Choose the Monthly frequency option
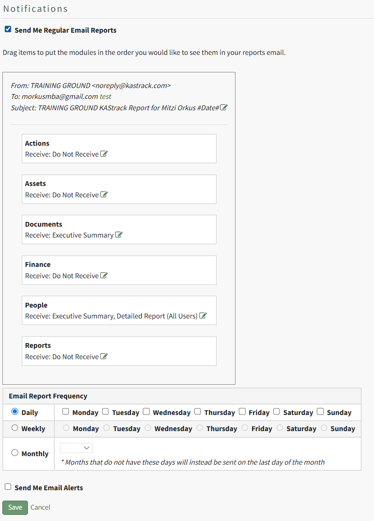Screen dimensions: 374x521 [x=15, y=453]
